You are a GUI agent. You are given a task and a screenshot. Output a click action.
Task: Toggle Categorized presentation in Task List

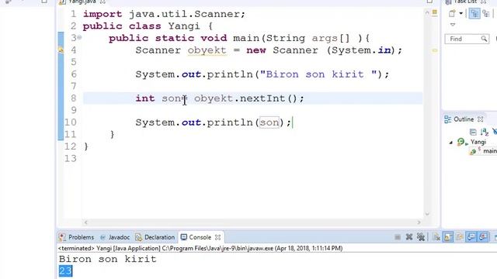pos(474,14)
